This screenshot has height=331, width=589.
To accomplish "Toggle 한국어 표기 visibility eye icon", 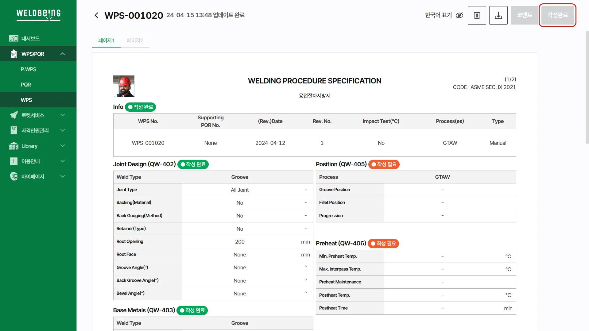I will pyautogui.click(x=459, y=15).
